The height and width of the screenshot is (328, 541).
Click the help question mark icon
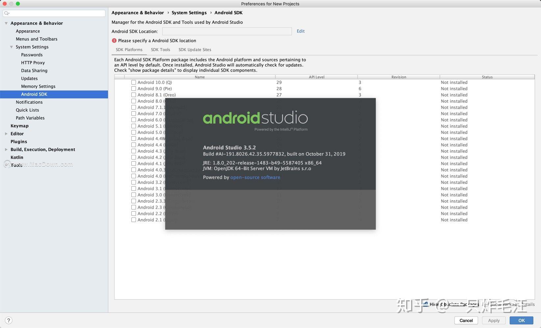click(x=9, y=320)
